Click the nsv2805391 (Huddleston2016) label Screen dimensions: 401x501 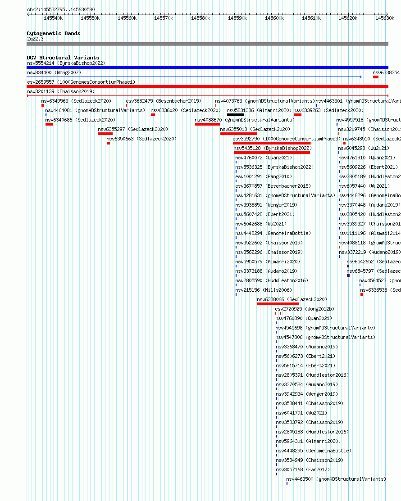[x=312, y=375]
